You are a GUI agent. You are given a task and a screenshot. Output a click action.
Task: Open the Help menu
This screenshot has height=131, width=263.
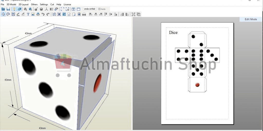[x=59, y=4]
